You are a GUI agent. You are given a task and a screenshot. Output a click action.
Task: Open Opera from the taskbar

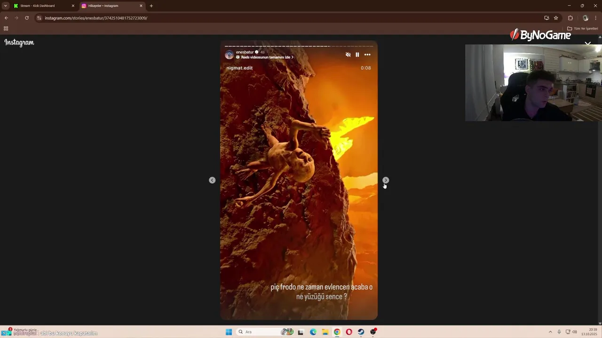point(349,332)
